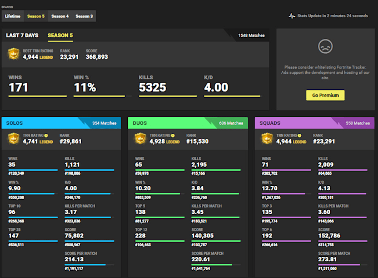Click the Duos 4,928 TRN rating value
Viewport: 378px width, 278px height.
(157, 141)
